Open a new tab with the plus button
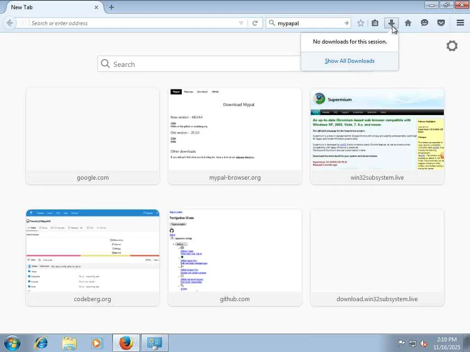 (112, 7)
